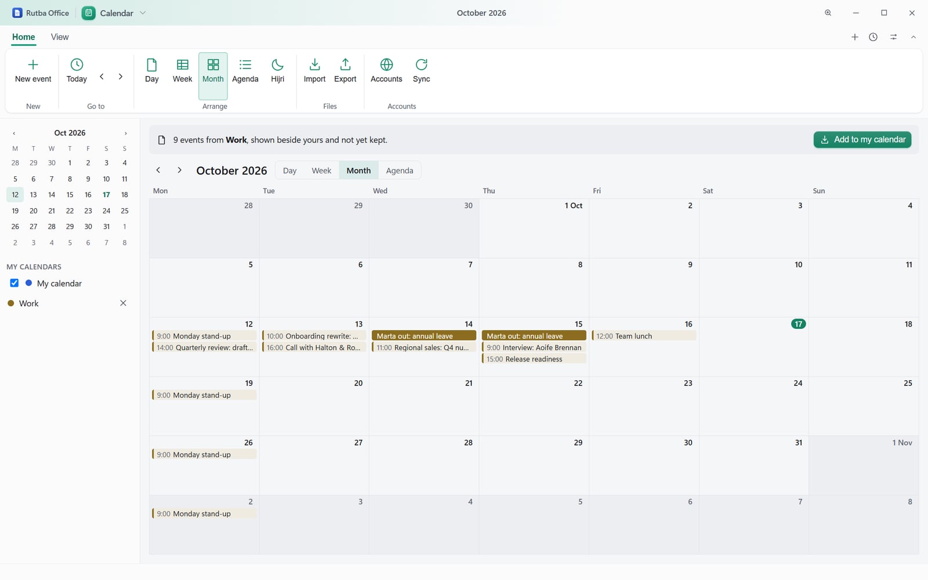Switch to Week arrangement in ribbon
928x580 pixels.
tap(182, 71)
